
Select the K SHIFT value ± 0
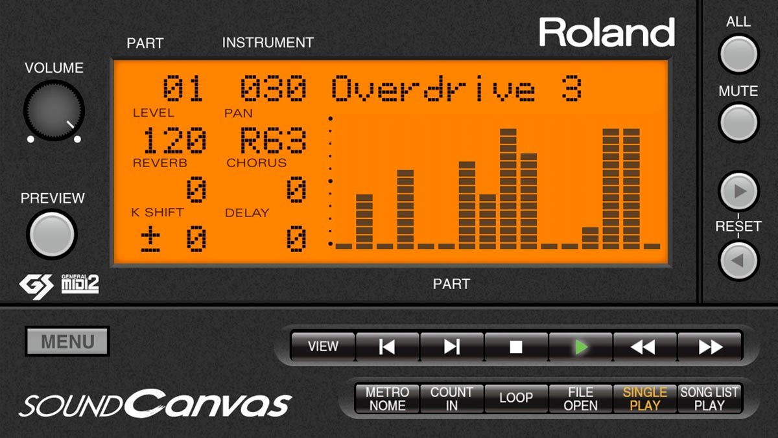[174, 240]
